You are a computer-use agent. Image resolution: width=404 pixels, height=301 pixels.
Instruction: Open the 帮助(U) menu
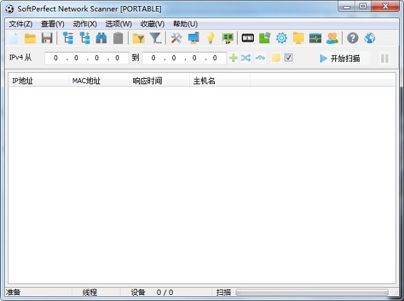(x=185, y=24)
